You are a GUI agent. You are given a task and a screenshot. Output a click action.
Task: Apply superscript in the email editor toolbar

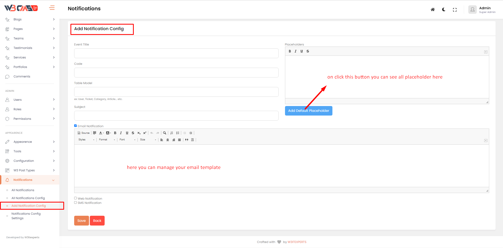145,133
